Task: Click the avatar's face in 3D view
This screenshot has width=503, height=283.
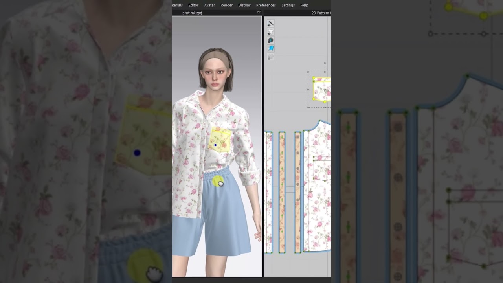Action: coord(215,74)
